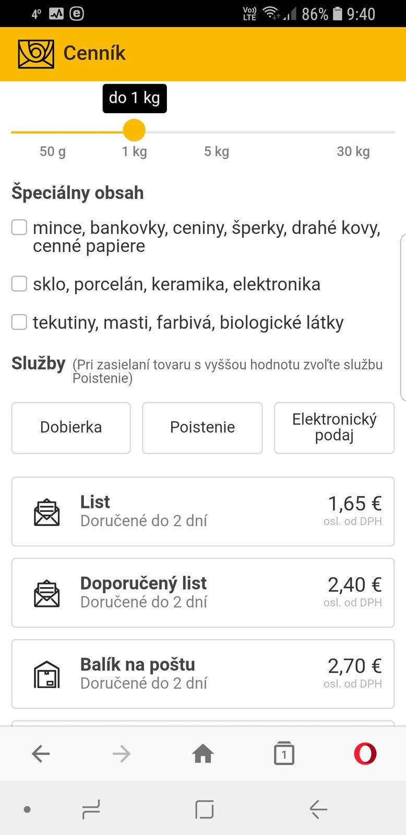
Task: Click the Balík na poštu package icon
Action: 47,675
